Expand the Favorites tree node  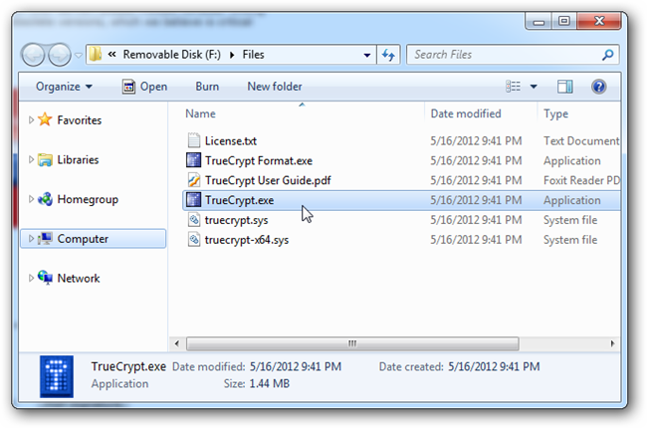pyautogui.click(x=31, y=120)
